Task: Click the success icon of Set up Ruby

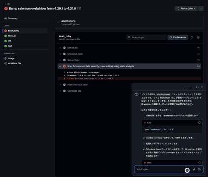Action: click(64, 60)
